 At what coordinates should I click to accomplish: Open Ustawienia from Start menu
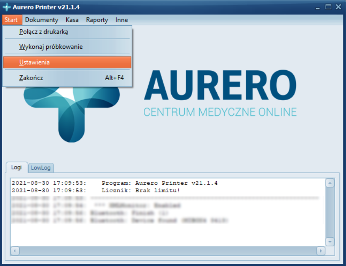tap(67, 62)
